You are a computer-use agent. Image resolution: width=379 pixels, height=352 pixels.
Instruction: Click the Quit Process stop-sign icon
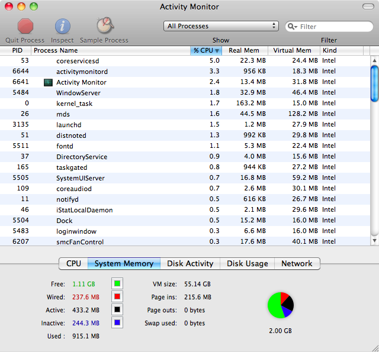click(x=25, y=26)
